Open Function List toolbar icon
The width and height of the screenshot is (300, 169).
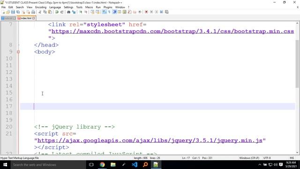pyautogui.click(x=129, y=12)
